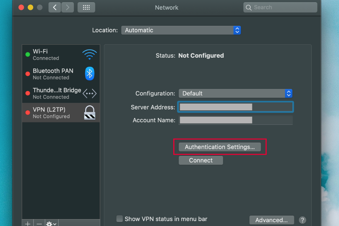This screenshot has height=226, width=339.
Task: Select Wi-Fi in the service list
Action: 53,55
